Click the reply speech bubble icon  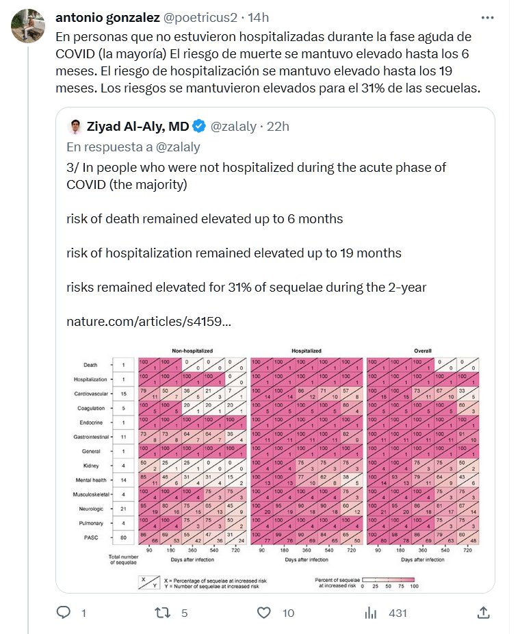coord(64,612)
